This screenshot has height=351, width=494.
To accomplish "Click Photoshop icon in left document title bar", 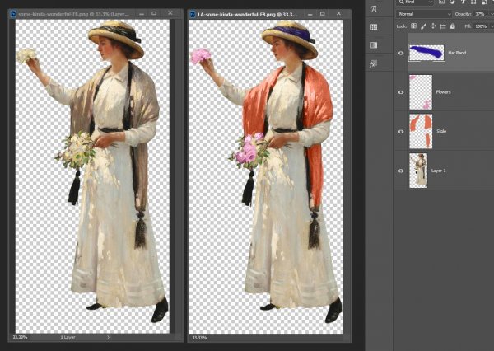I will coord(13,14).
